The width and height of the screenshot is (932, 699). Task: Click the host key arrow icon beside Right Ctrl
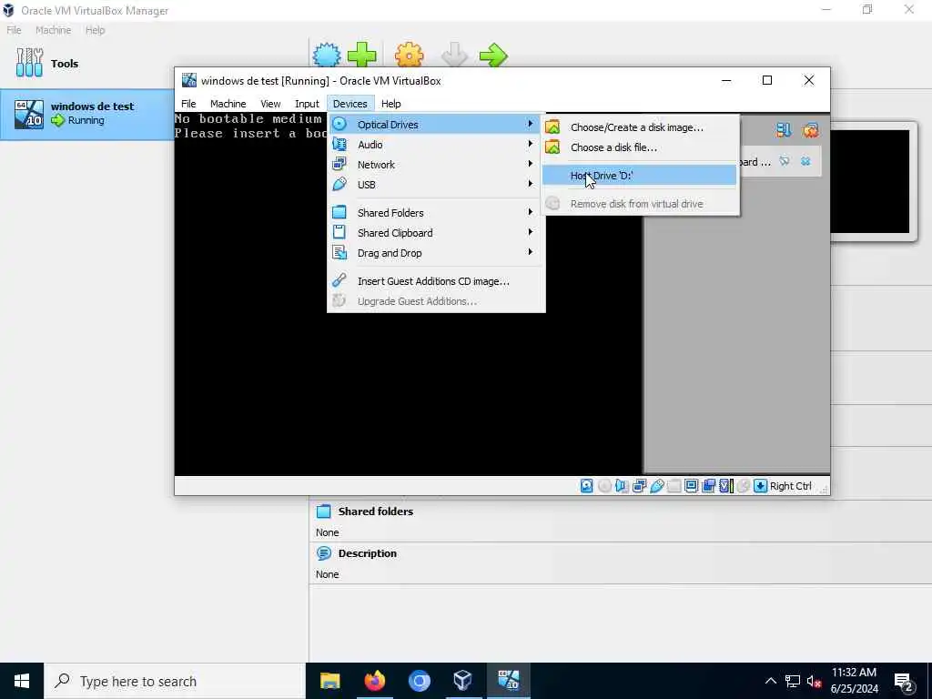click(x=760, y=486)
